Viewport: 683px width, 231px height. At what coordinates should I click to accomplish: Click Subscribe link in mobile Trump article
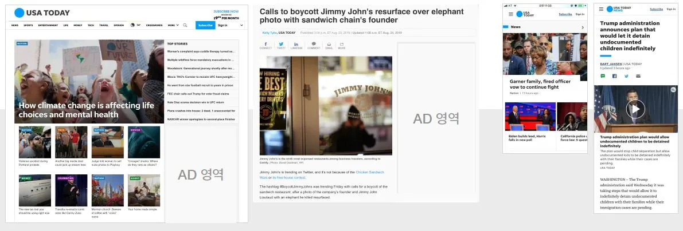pos(657,9)
